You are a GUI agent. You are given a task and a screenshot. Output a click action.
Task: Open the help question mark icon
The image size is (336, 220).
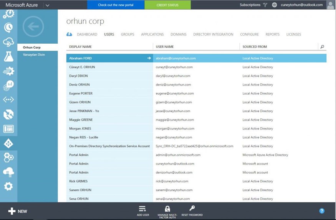[x=322, y=211]
